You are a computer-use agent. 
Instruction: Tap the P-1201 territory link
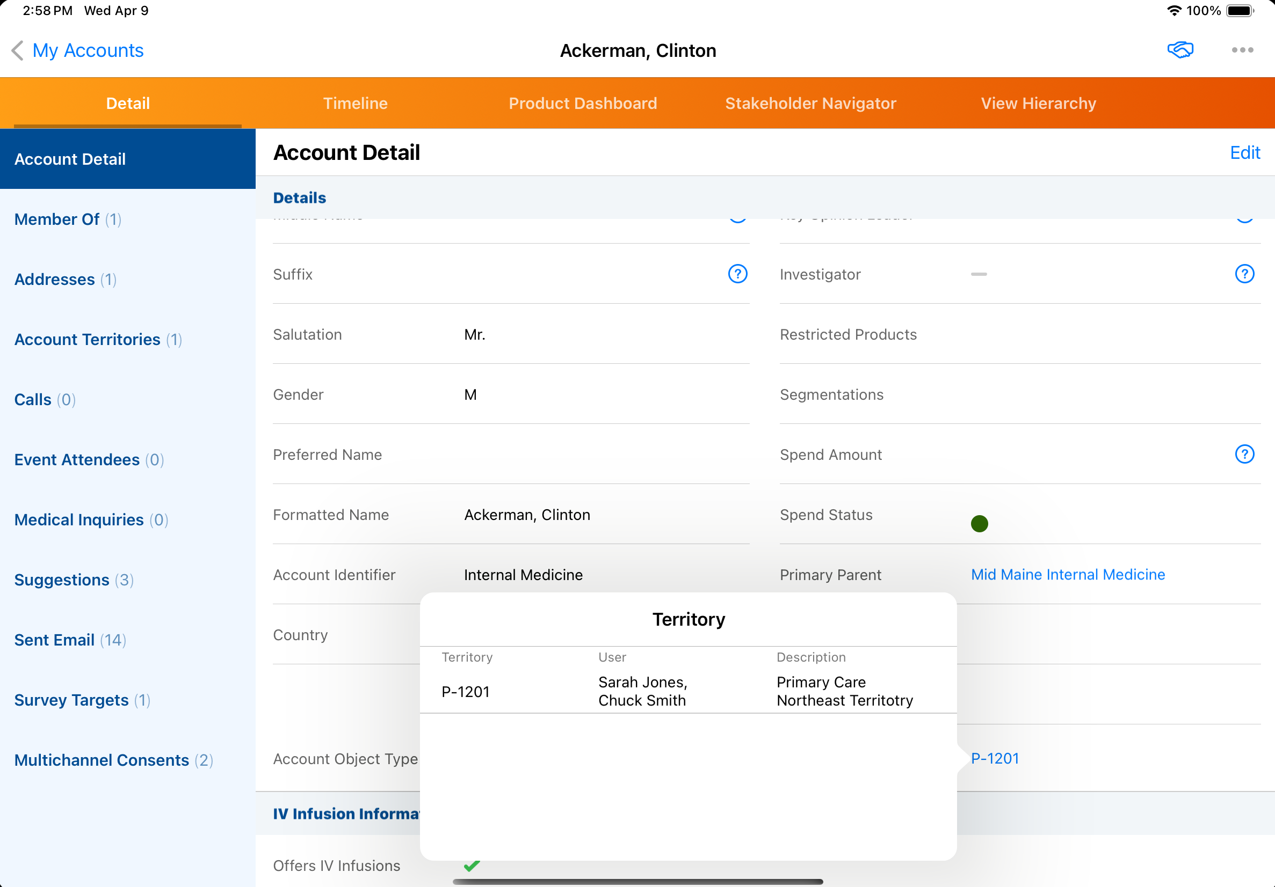(x=995, y=758)
